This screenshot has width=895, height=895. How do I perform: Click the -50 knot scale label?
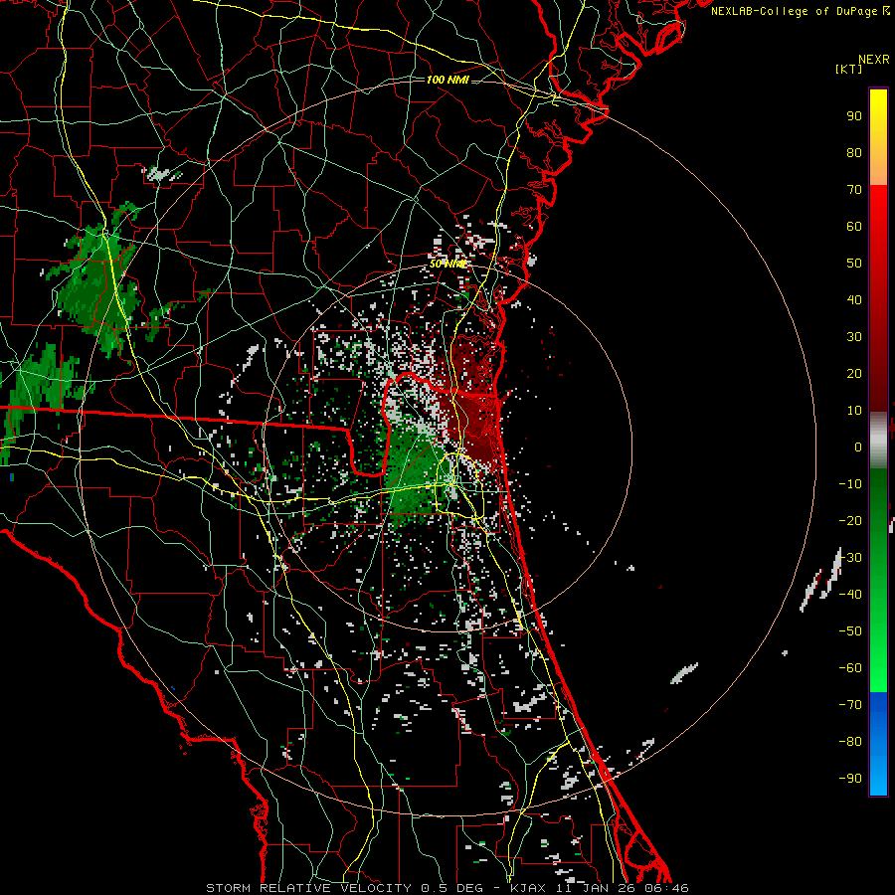point(850,631)
